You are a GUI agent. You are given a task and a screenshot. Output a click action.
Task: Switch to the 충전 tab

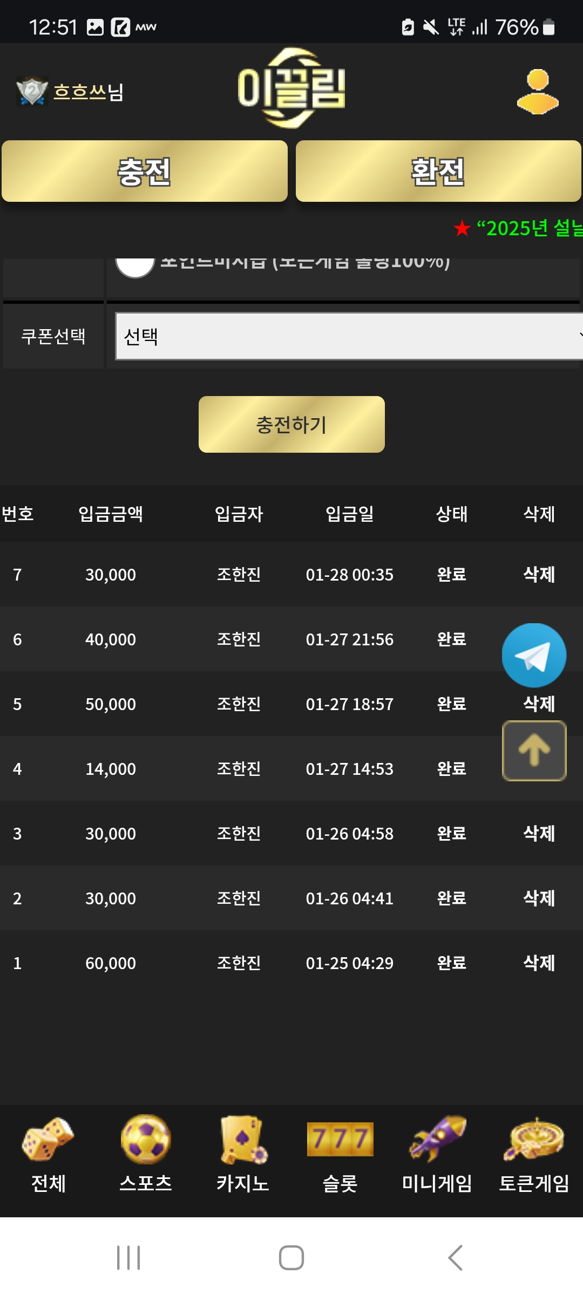(x=145, y=172)
